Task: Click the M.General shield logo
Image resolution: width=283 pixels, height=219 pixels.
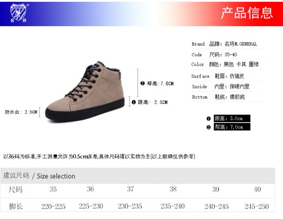Action: tap(18, 13)
